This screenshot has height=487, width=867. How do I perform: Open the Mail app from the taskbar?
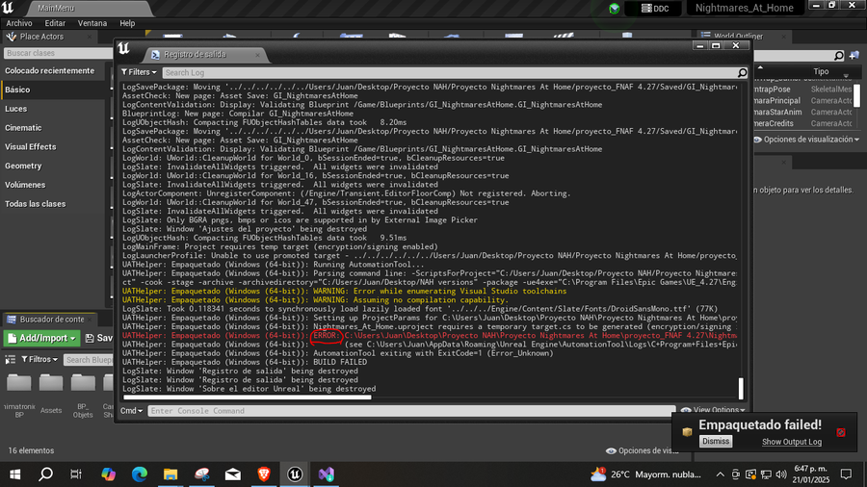pyautogui.click(x=233, y=474)
